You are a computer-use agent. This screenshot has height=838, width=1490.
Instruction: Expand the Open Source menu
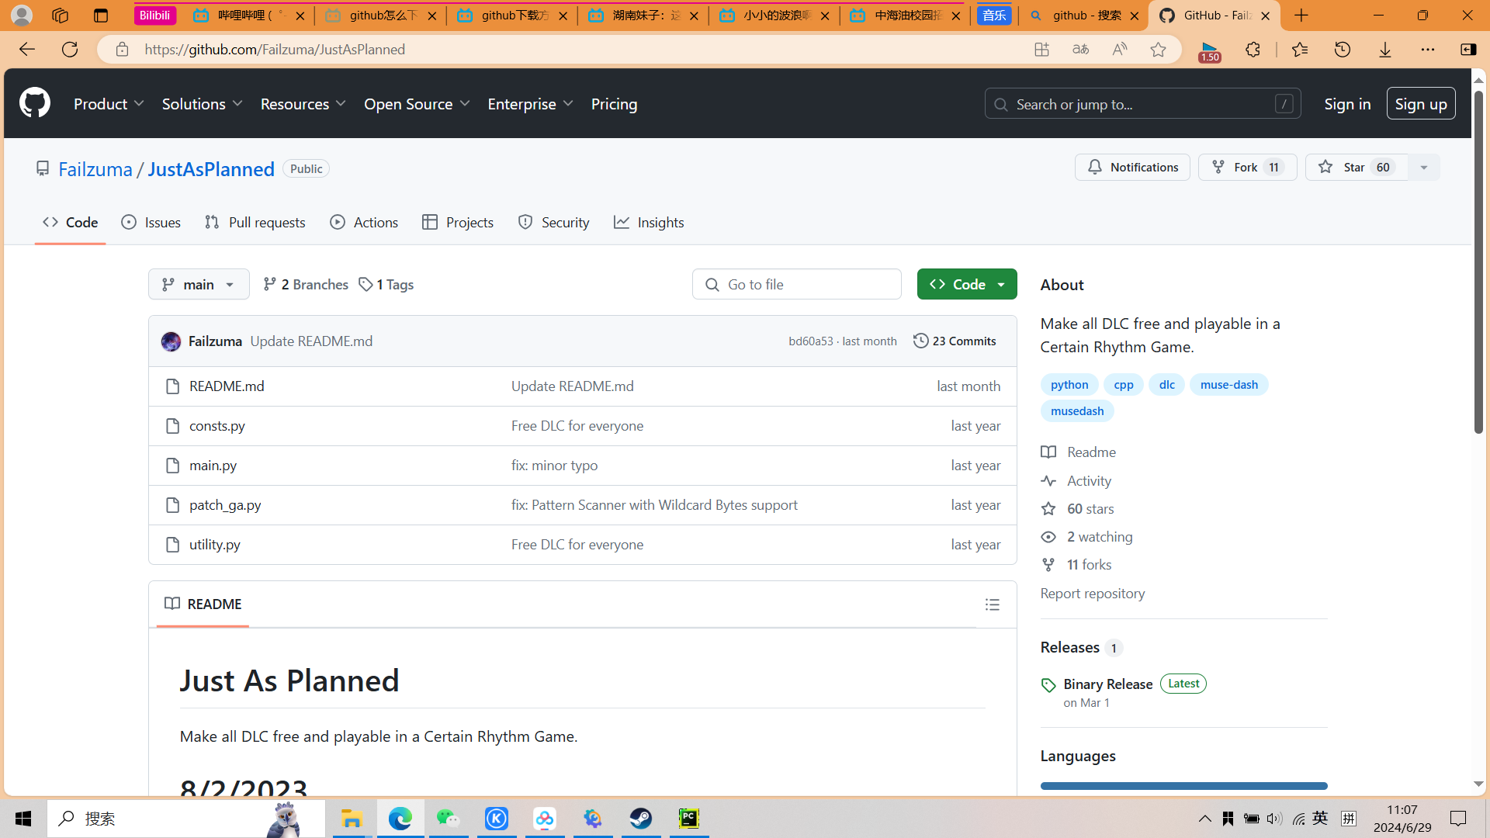(418, 104)
